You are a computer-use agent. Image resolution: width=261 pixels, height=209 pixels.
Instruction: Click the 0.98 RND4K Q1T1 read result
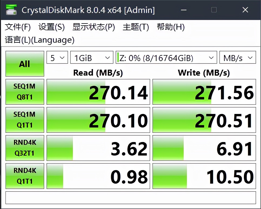pyautogui.click(x=98, y=176)
